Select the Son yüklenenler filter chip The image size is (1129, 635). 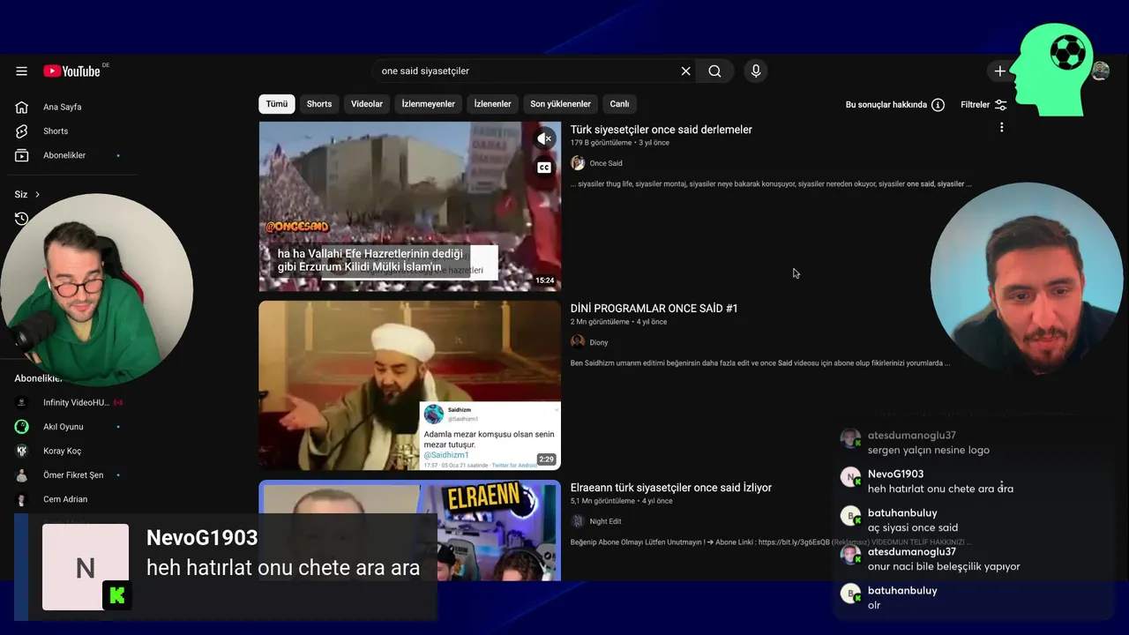561,104
